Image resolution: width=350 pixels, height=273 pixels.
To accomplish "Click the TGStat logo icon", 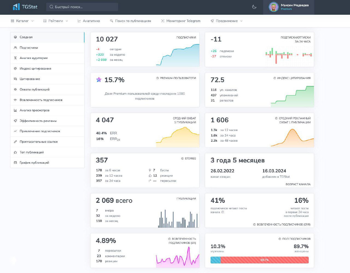I will pyautogui.click(x=16, y=7).
